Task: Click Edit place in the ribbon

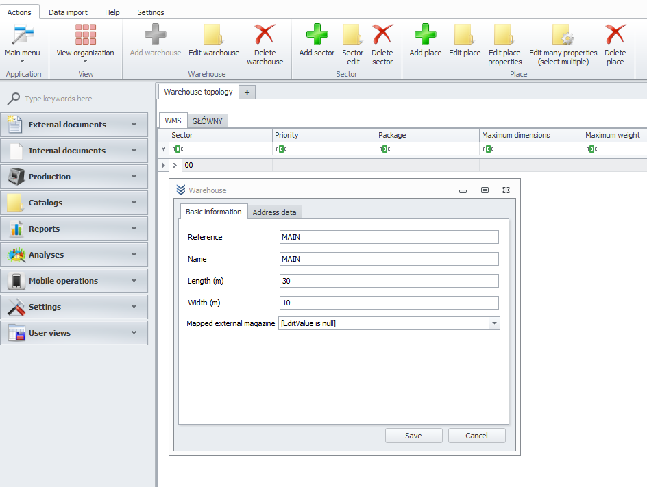Action: coord(465,40)
